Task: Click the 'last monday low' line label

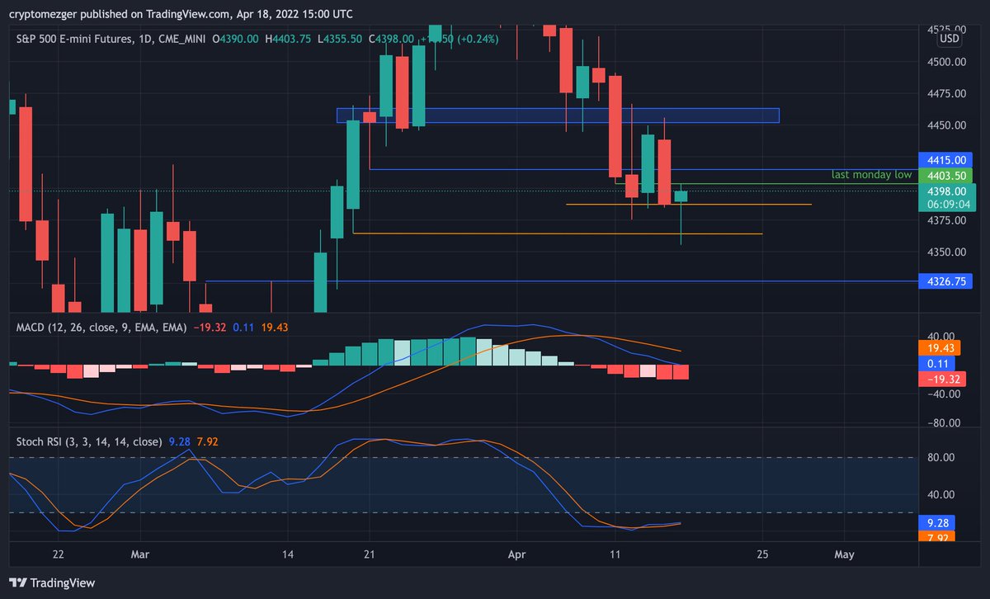Action: [871, 175]
